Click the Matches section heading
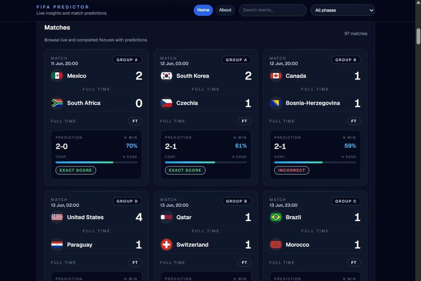This screenshot has width=421, height=281. (x=57, y=27)
